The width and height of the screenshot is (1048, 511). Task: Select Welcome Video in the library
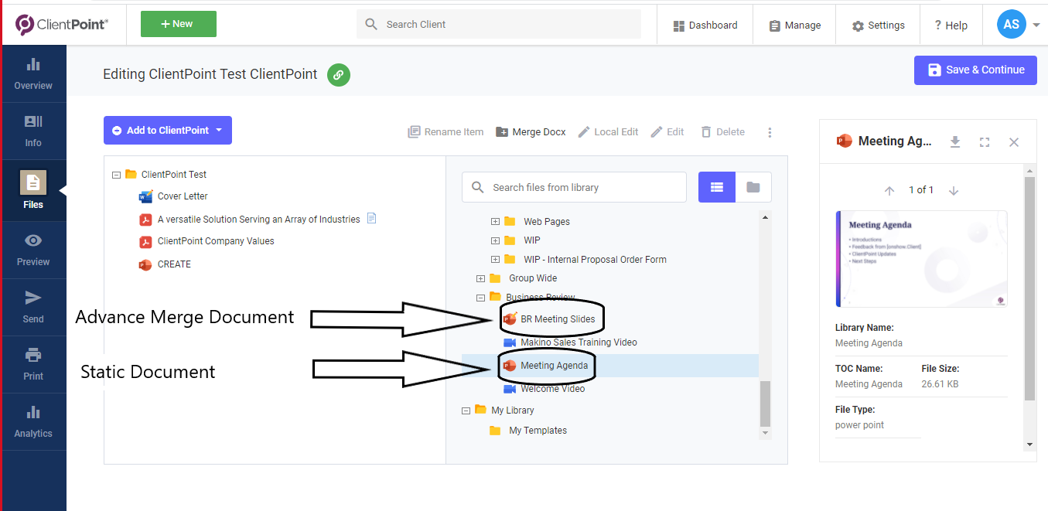[552, 389]
